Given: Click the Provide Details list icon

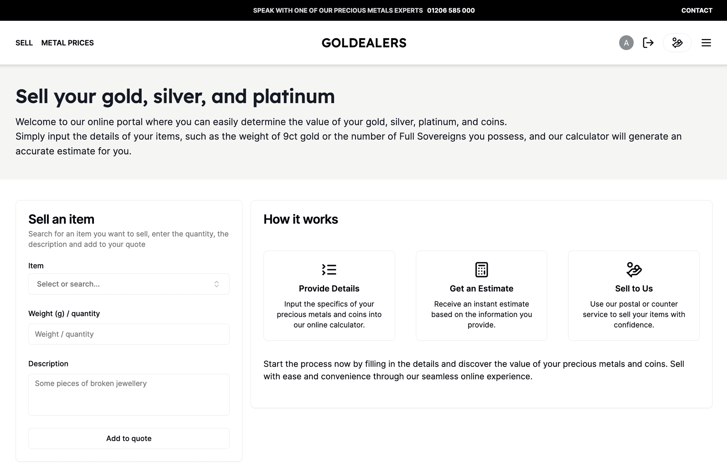Looking at the screenshot, I should click(329, 270).
